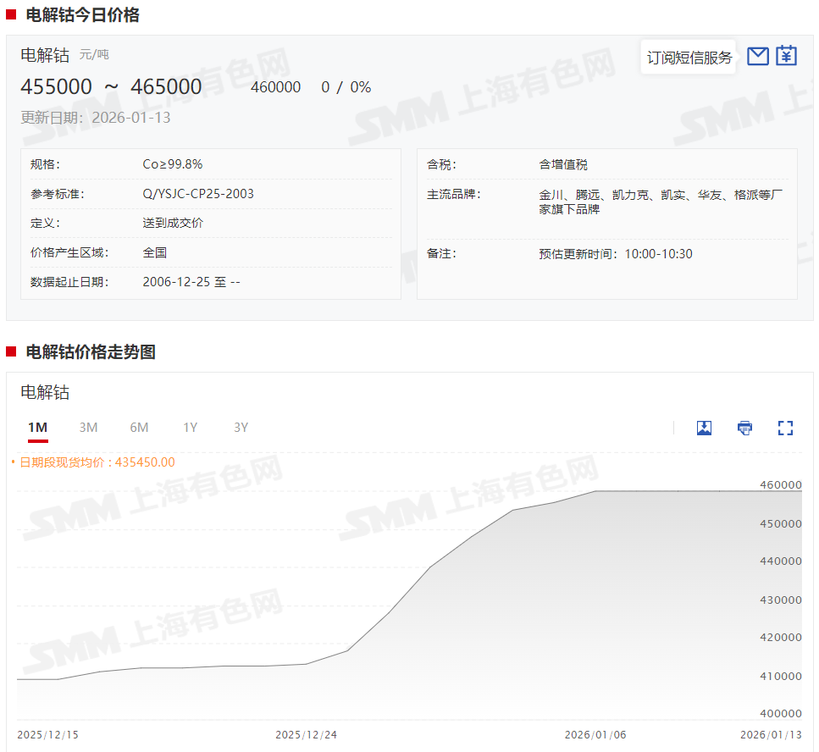Switch to the 1Y chart view
819x752 pixels.
[190, 428]
